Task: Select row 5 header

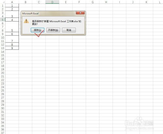Action: [3, 20]
